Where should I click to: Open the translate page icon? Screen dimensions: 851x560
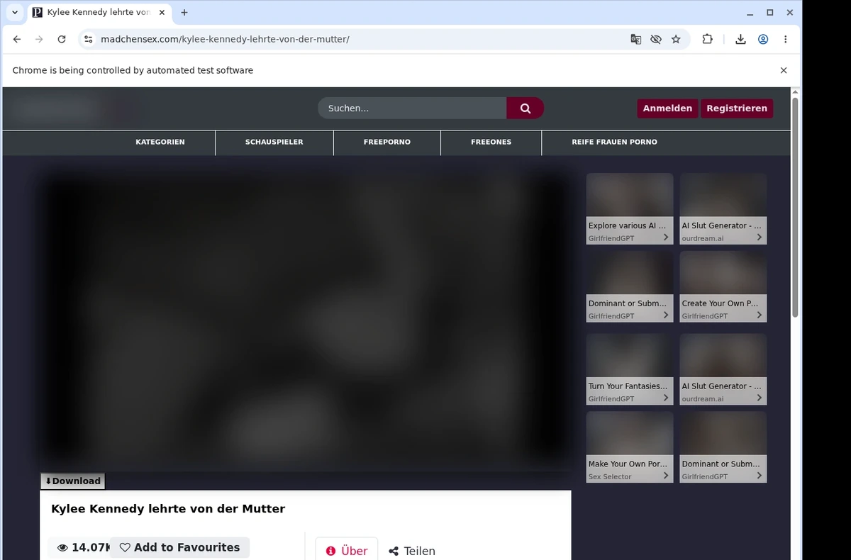click(636, 40)
